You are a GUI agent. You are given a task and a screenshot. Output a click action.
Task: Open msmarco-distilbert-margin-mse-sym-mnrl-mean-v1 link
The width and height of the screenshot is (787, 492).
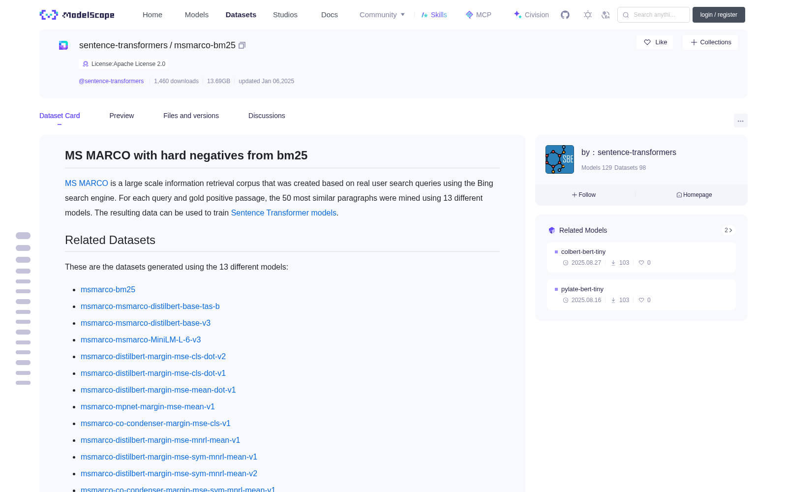[x=169, y=457]
